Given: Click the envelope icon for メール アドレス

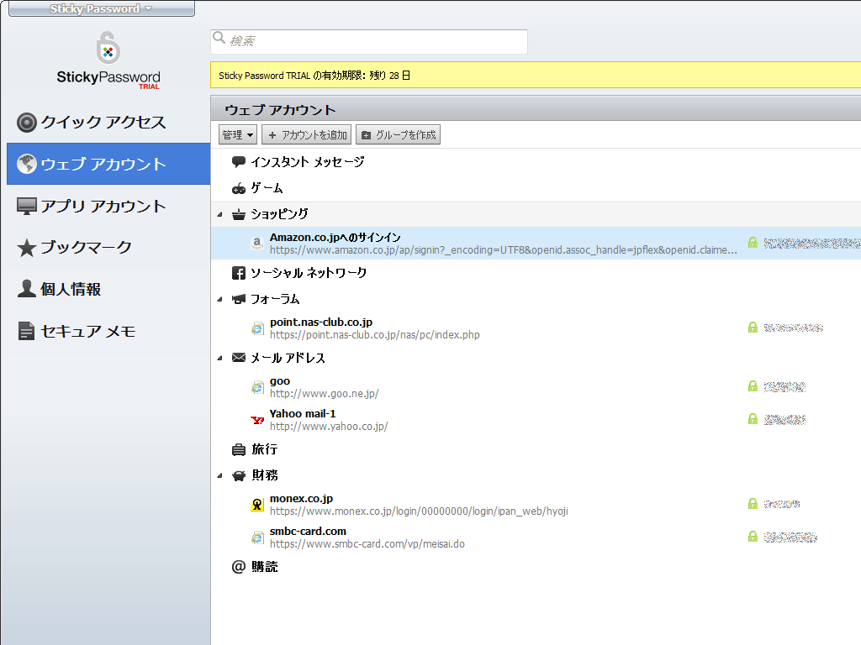Looking at the screenshot, I should point(238,358).
